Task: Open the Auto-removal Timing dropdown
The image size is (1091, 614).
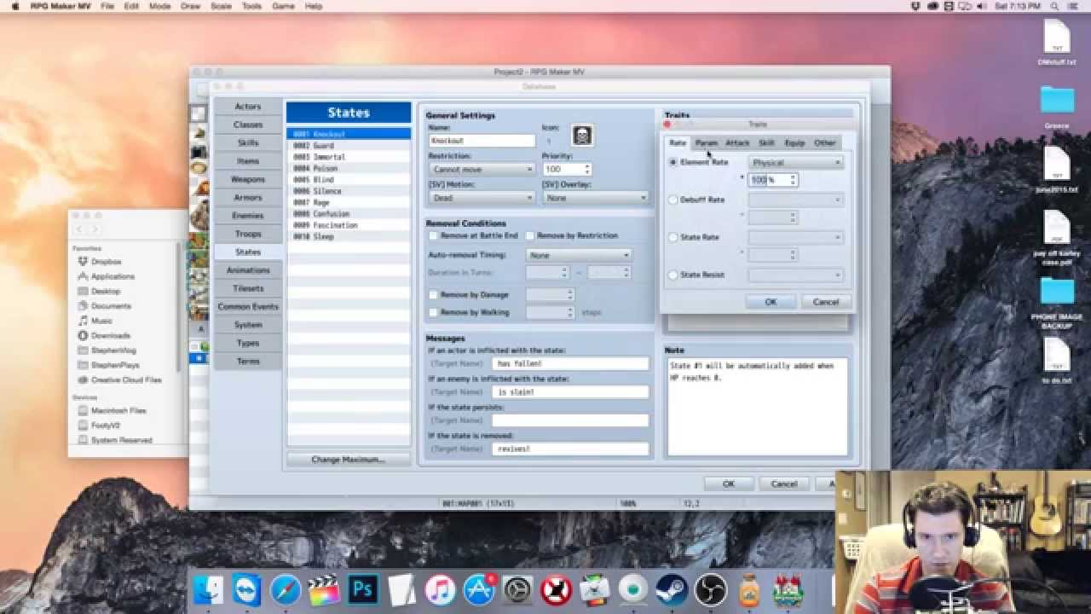Action: (579, 255)
